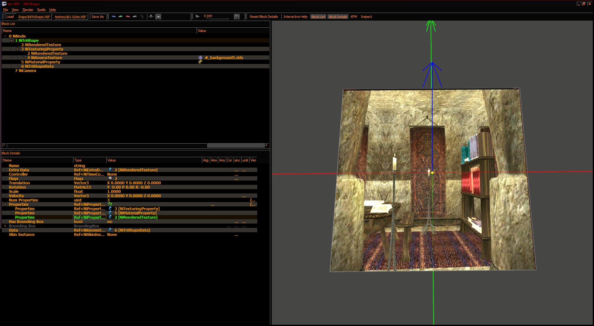594x326 pixels.
Task: Click the Flip view toolbar icon
Action: 151,17
